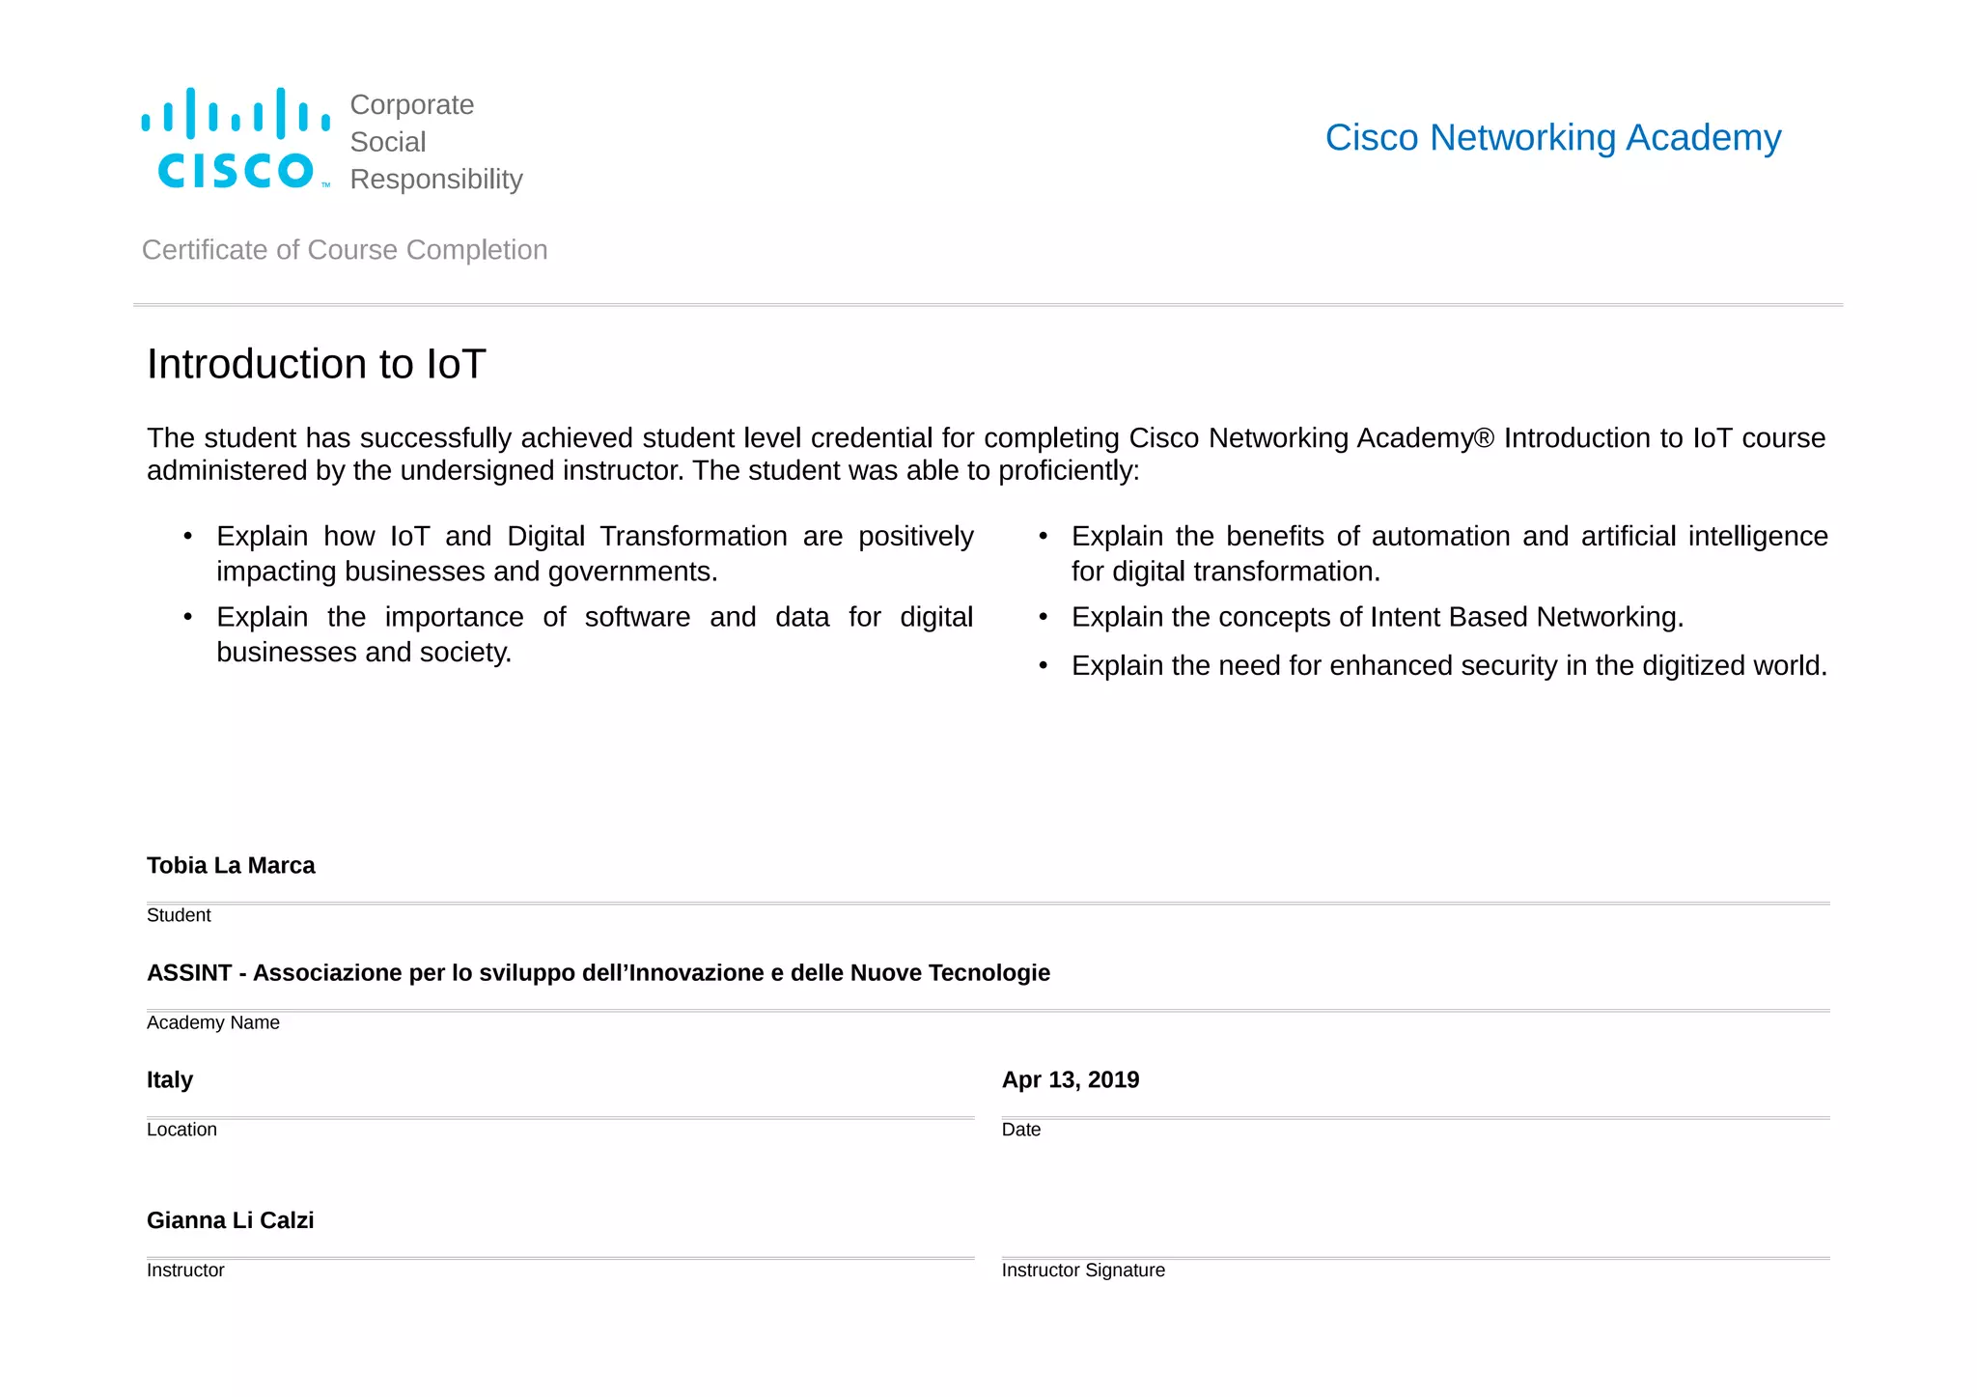The image size is (1977, 1397).
Task: Select the Italy location value
Action: pos(170,1080)
